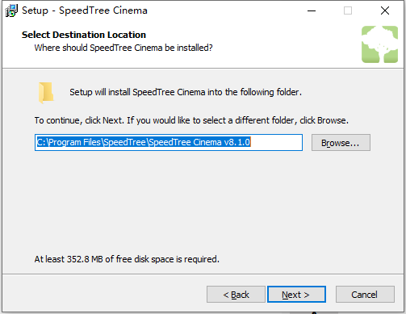406x314 pixels.
Task: Click the setup installer icon in title bar
Action: point(11,10)
